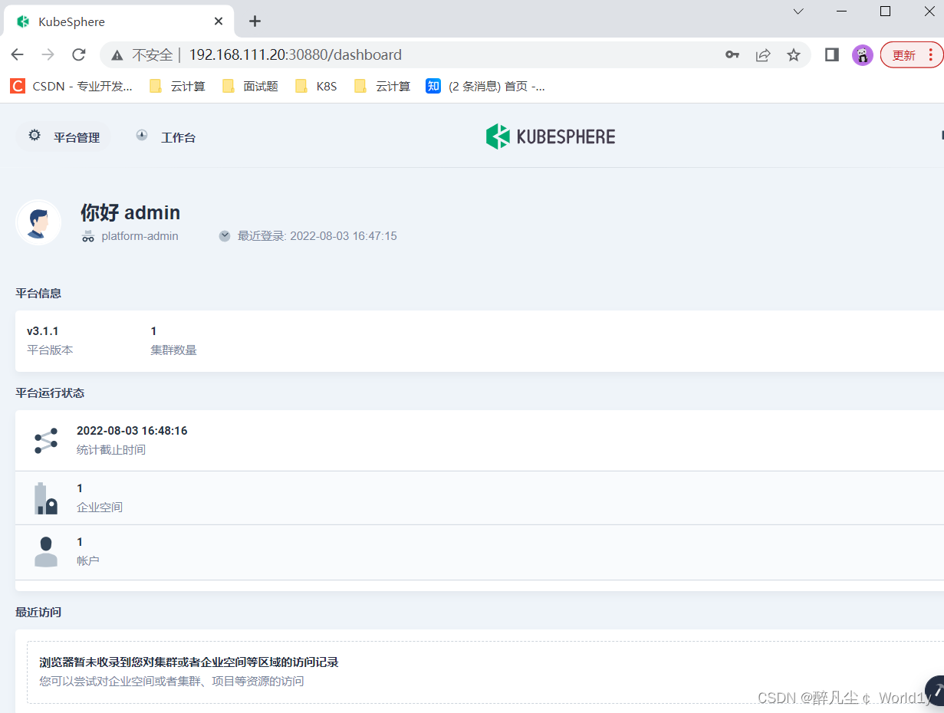Open the 企业空间 workspace count row
This screenshot has height=713, width=944.
[x=479, y=498]
